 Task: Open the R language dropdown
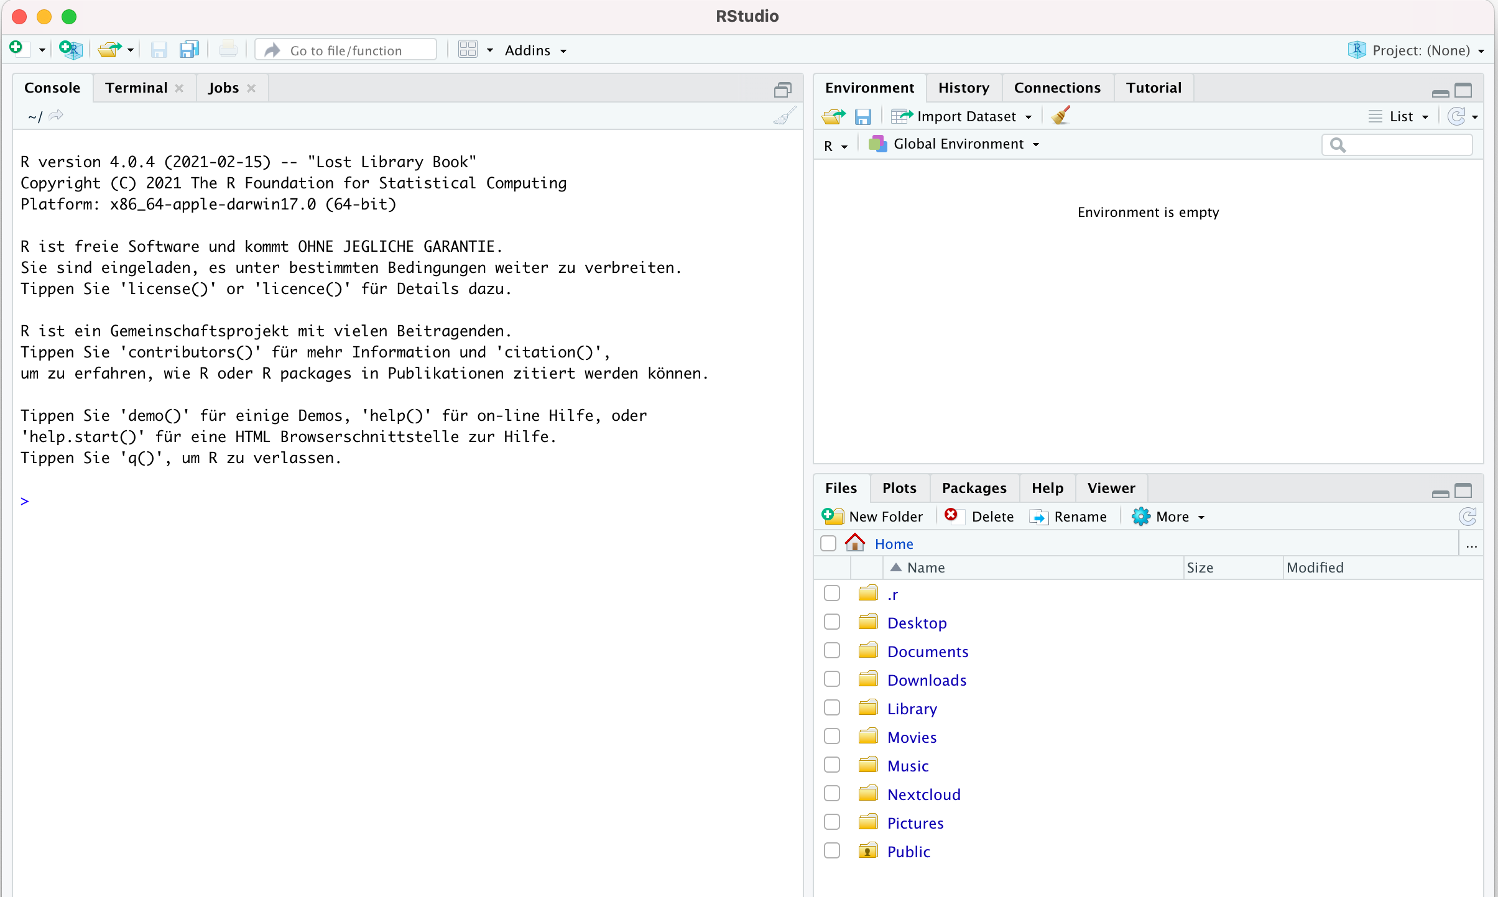click(836, 145)
